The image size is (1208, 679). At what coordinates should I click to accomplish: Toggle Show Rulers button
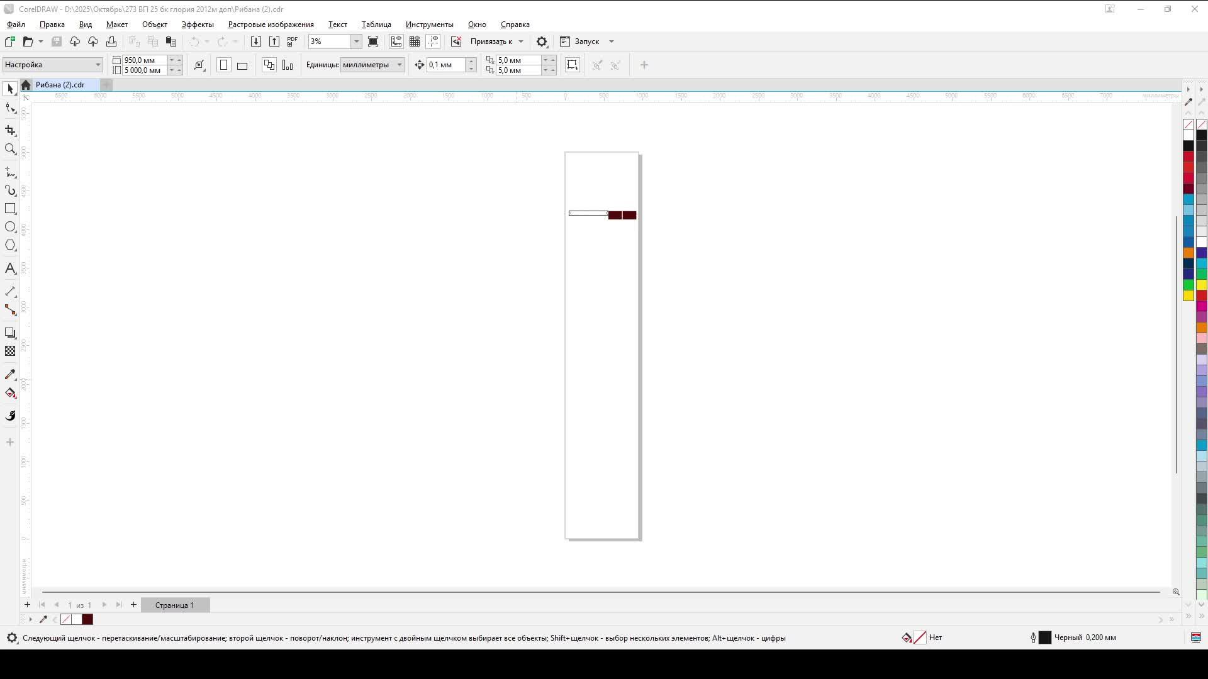tap(396, 41)
